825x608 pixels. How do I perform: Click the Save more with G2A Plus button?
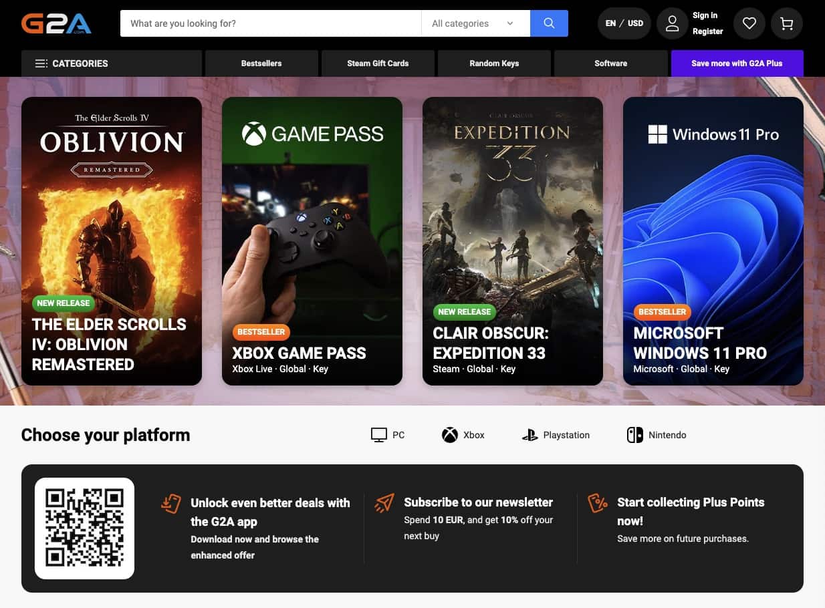click(737, 63)
